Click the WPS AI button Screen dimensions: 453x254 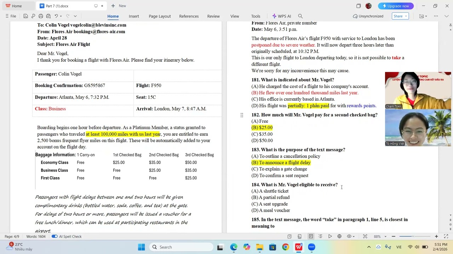point(281,16)
